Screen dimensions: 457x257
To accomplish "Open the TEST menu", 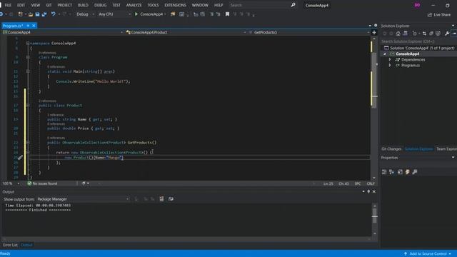I will pos(116,5).
